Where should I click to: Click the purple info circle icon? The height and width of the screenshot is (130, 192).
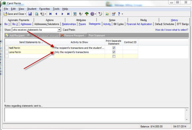click(x=92, y=14)
